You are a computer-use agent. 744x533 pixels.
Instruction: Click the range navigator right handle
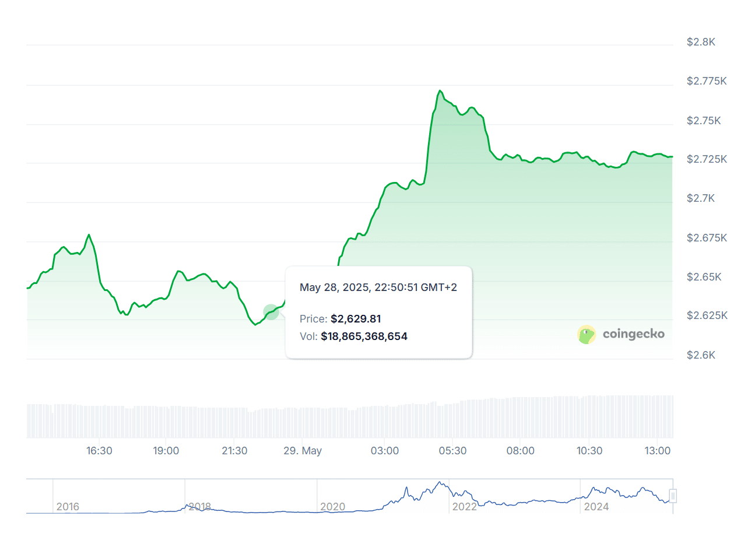click(x=673, y=496)
